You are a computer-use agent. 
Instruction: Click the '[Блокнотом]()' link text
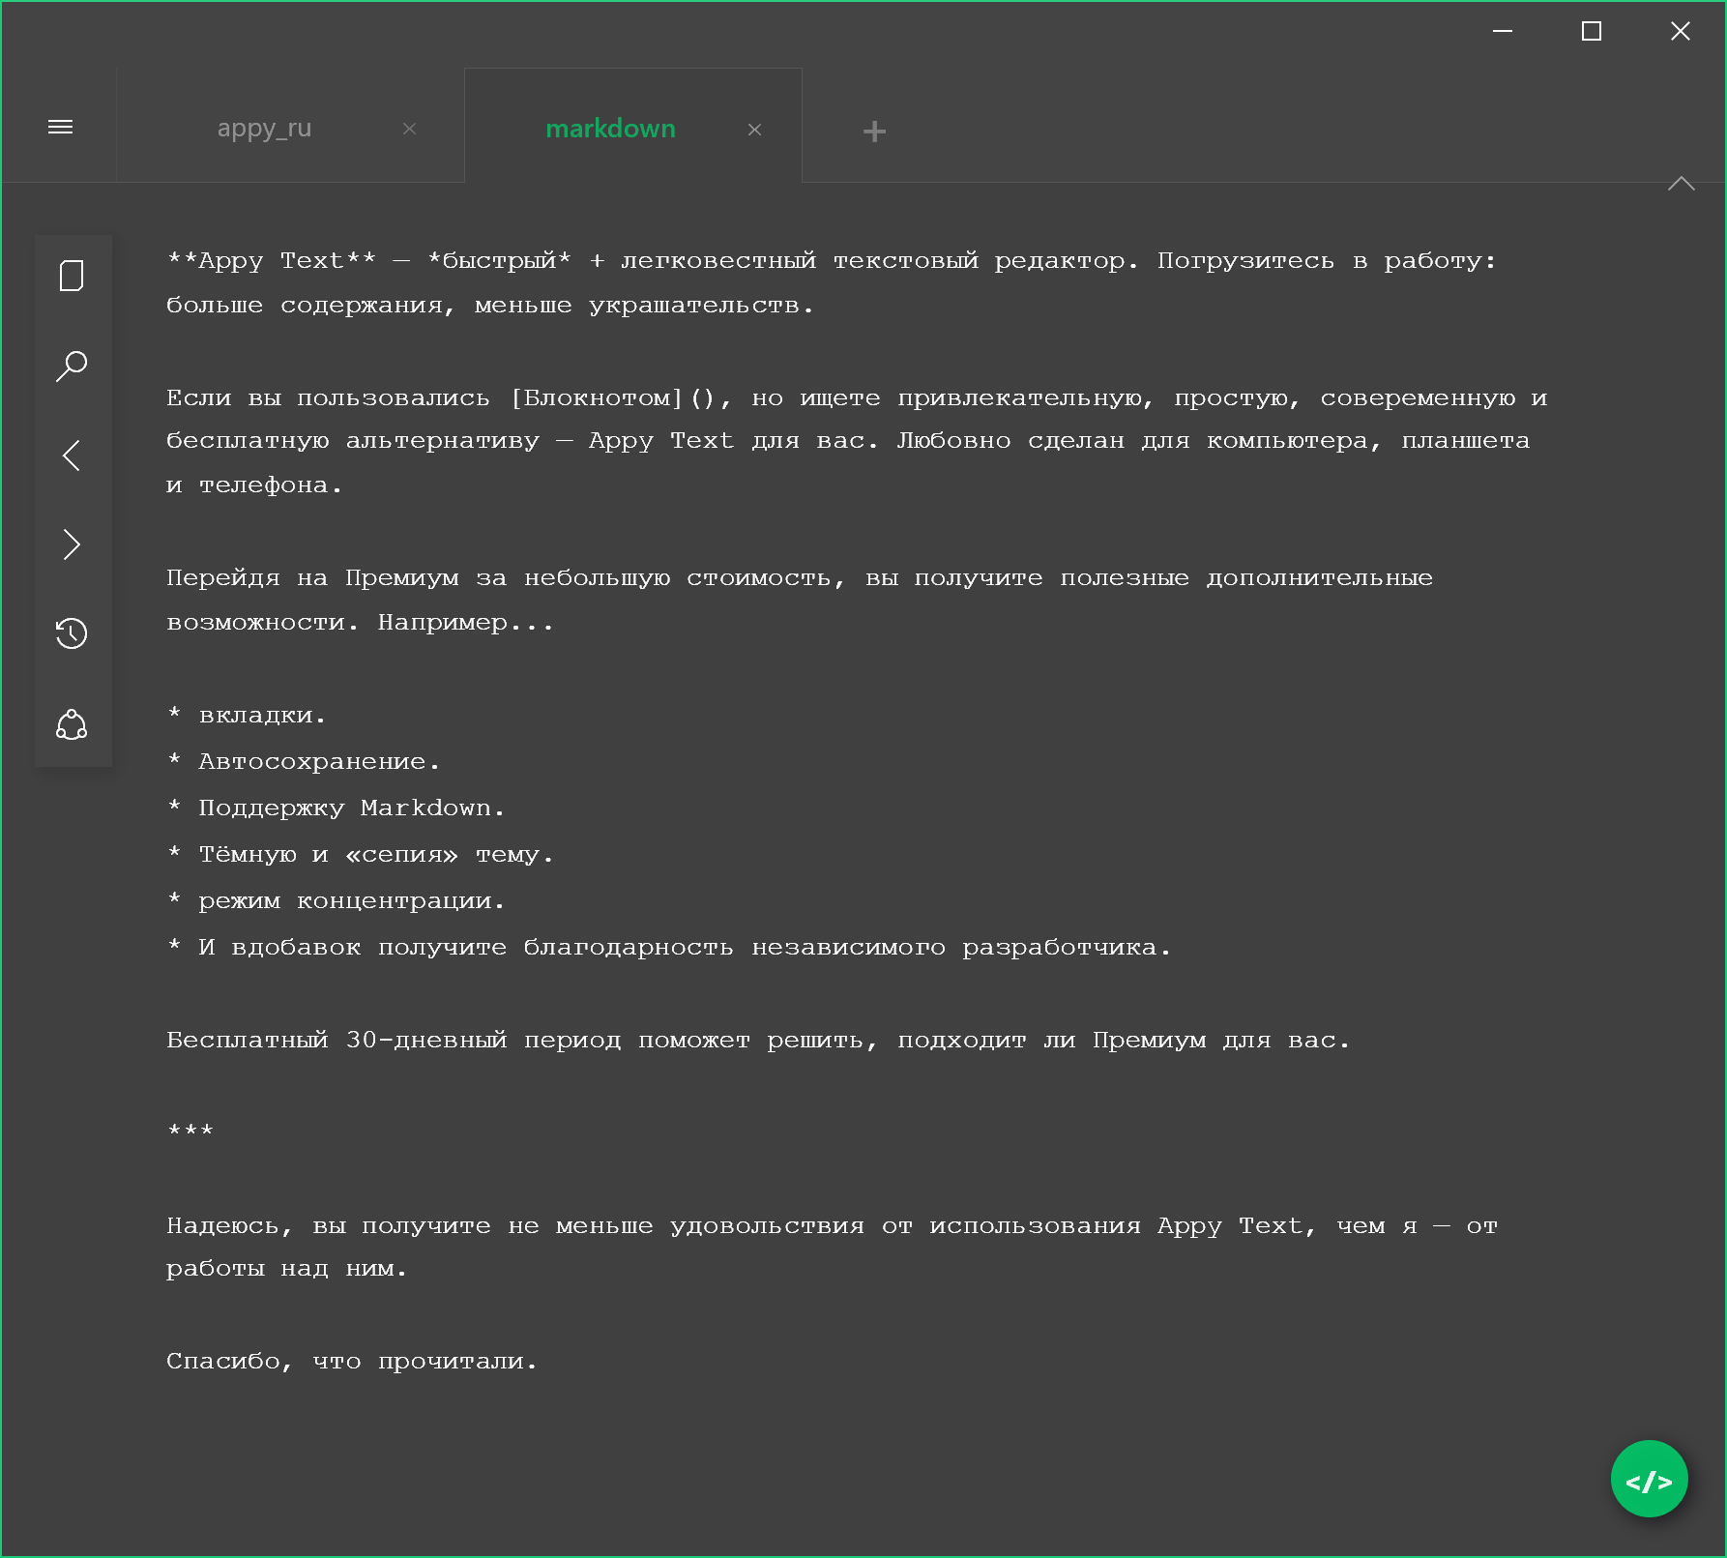[x=612, y=397]
